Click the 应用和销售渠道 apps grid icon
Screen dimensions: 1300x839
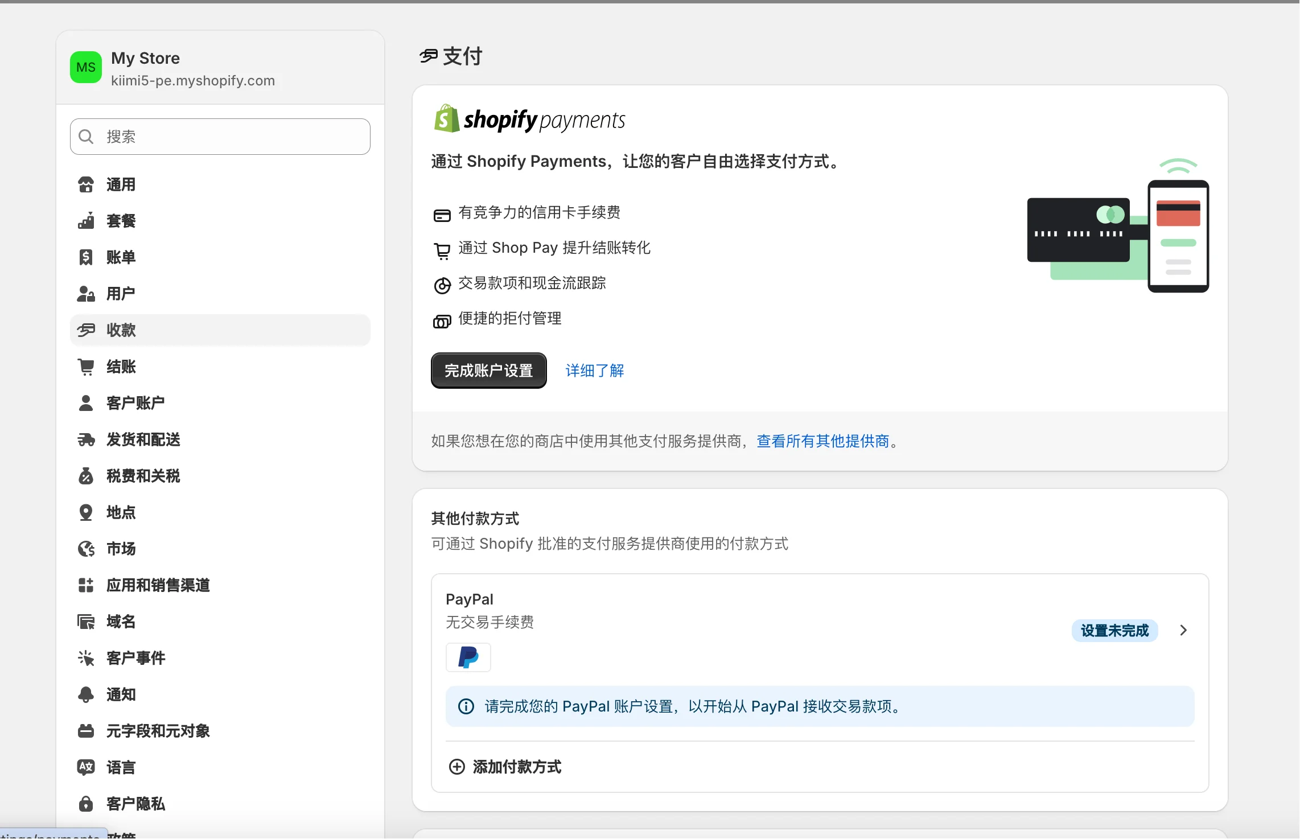tap(86, 585)
